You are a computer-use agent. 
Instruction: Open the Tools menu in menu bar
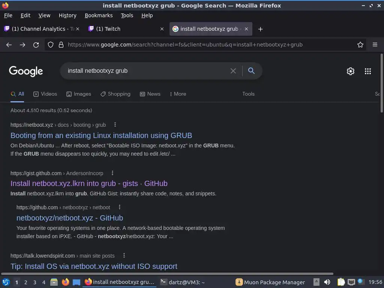tap(127, 15)
